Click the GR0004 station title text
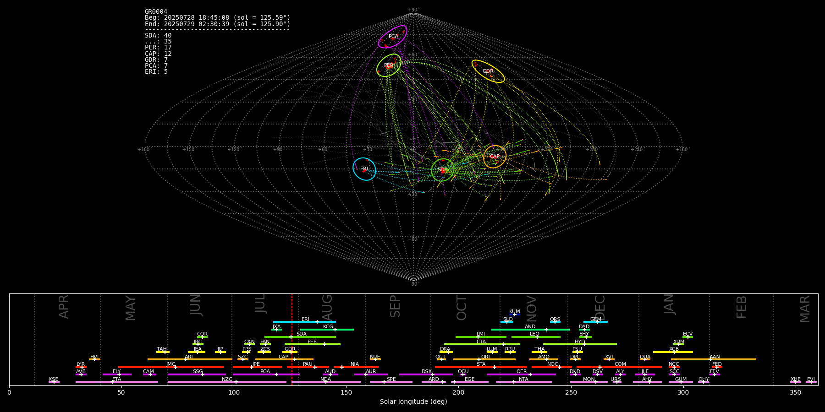 tap(156, 12)
